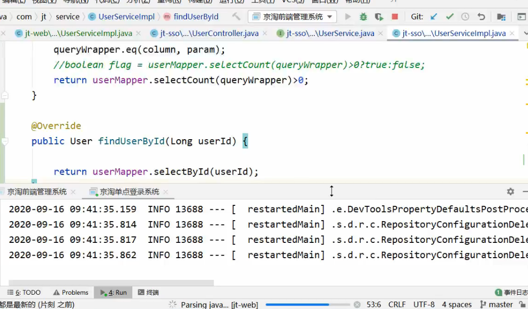Click 'queryWrapper.eq(column, param);' code line
This screenshot has height=309, width=528.
click(x=139, y=49)
